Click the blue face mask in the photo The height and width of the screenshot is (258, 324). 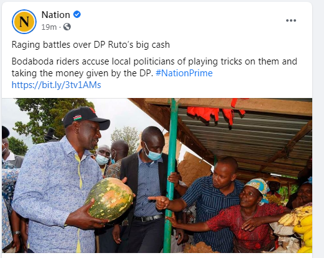[153, 153]
